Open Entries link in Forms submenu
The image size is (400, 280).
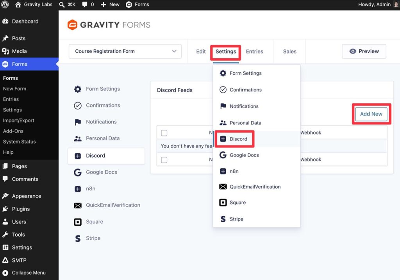(11, 99)
